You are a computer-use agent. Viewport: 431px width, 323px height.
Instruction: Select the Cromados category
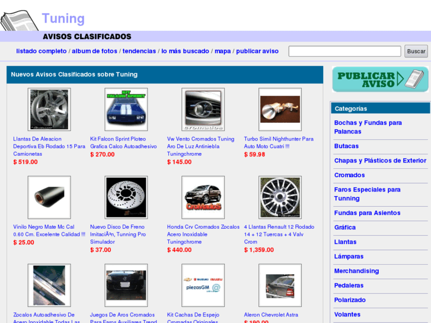tap(349, 175)
